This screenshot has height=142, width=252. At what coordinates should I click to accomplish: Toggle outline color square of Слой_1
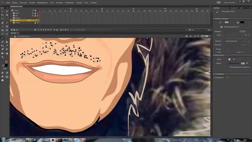[38, 23]
